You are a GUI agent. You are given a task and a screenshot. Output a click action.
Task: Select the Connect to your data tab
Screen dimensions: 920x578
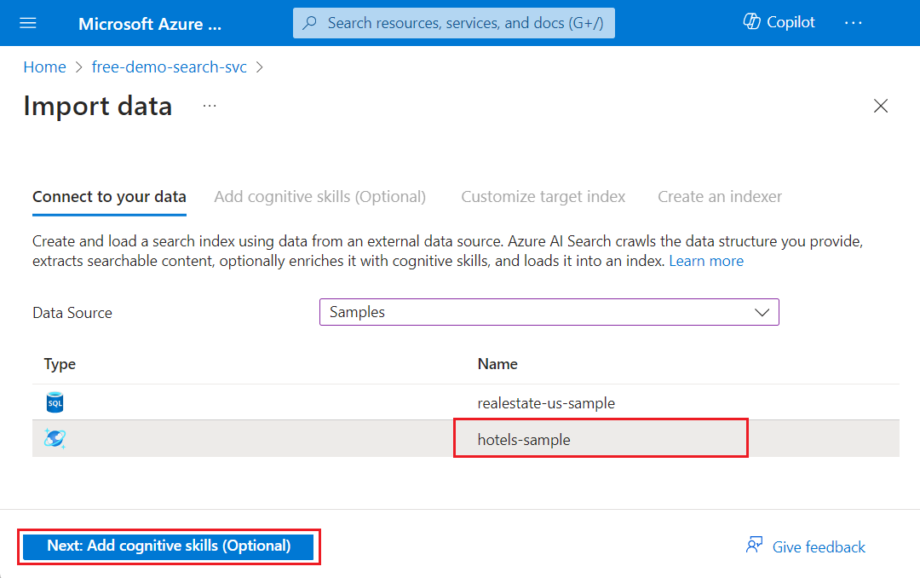109,196
